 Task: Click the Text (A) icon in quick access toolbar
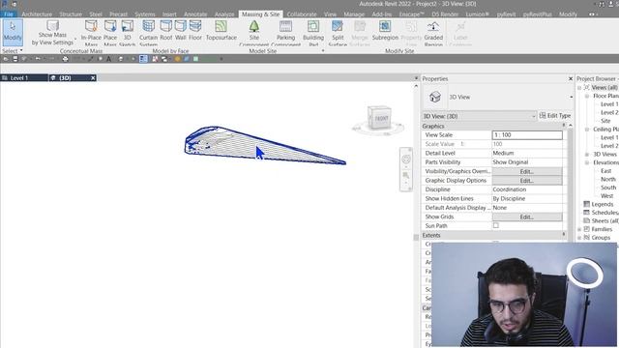(x=108, y=59)
